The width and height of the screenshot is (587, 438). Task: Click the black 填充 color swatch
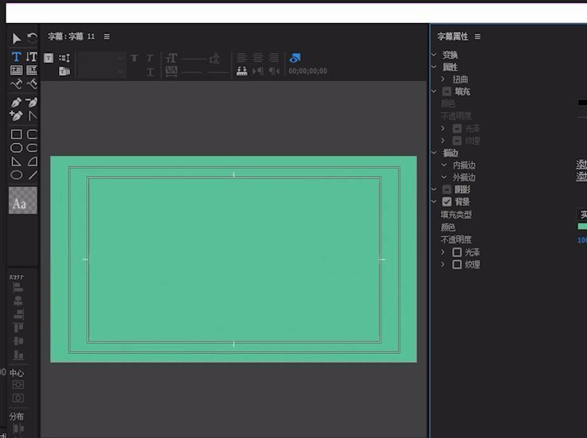tap(582, 103)
